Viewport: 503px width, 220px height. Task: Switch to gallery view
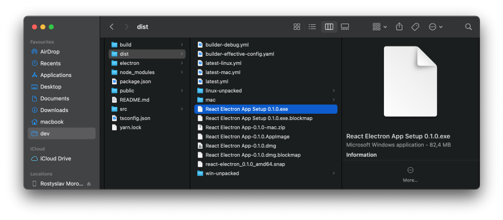[x=345, y=27]
